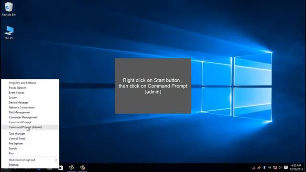306x172 pixels.
Task: Open Windows Store from the taskbar
Action: click(x=61, y=168)
